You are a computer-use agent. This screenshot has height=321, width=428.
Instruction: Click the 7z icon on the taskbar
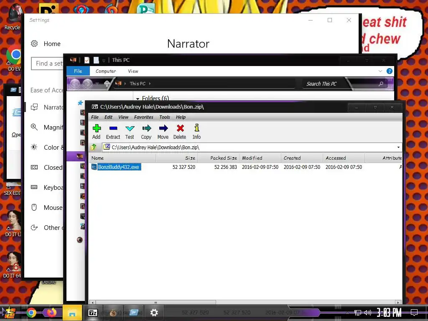[92, 313]
